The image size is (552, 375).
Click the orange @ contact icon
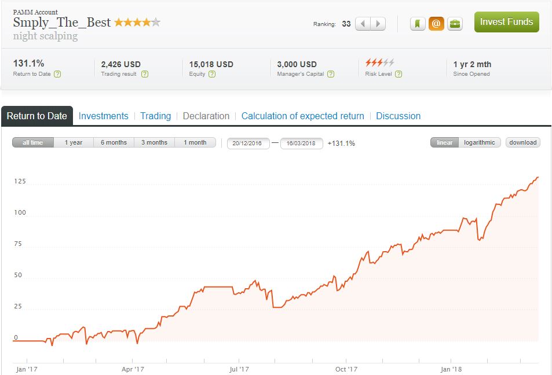point(436,24)
